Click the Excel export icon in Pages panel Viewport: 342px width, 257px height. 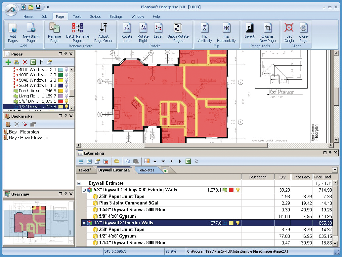tap(33, 62)
